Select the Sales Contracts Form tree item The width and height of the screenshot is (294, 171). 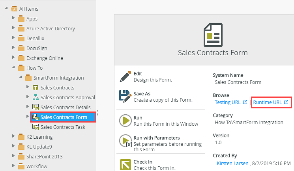tap(64, 117)
